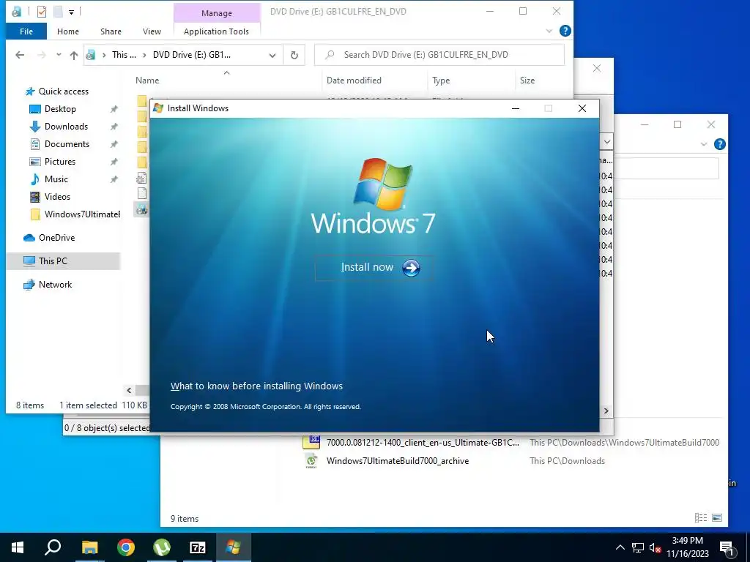Open Explorer help question mark icon

pyautogui.click(x=565, y=31)
